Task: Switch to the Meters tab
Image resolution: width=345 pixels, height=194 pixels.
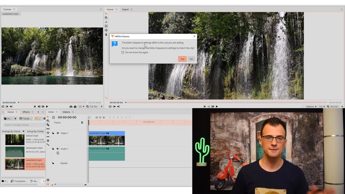Action: [66, 112]
